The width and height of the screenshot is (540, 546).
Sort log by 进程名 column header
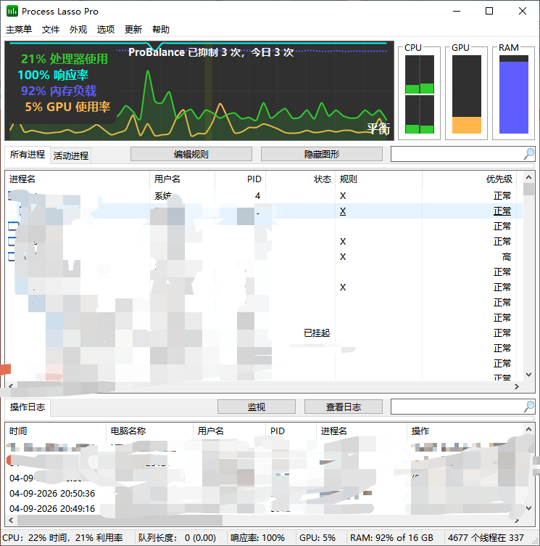(362, 431)
